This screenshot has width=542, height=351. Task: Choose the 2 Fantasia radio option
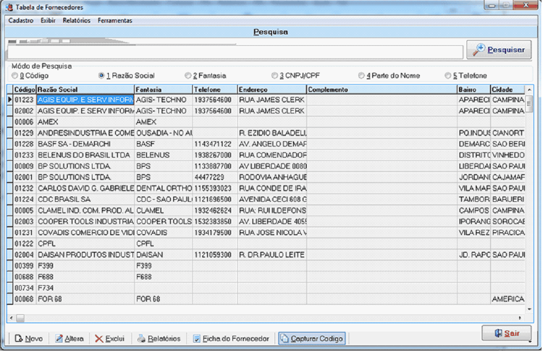click(188, 76)
